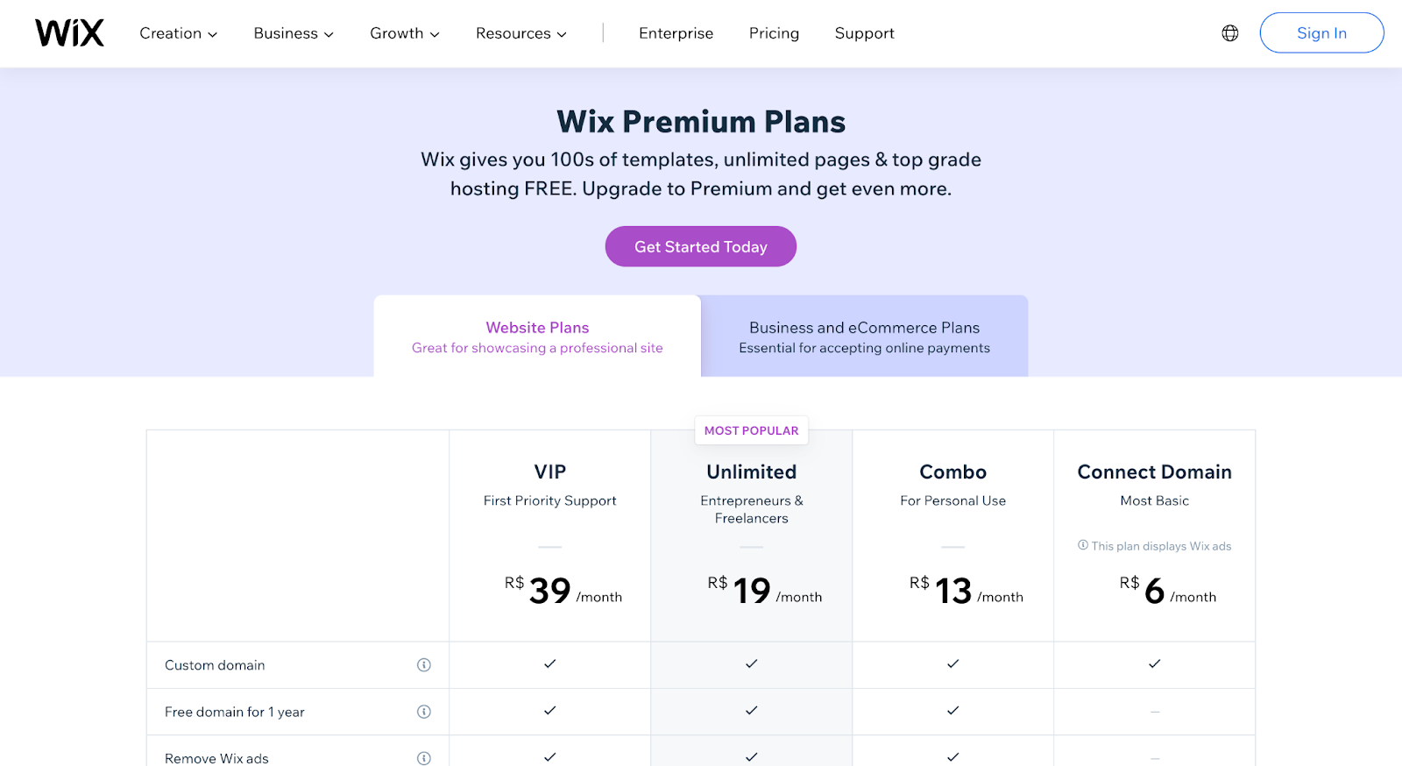Click VIP plan Custom domain checkmark

[x=549, y=664]
